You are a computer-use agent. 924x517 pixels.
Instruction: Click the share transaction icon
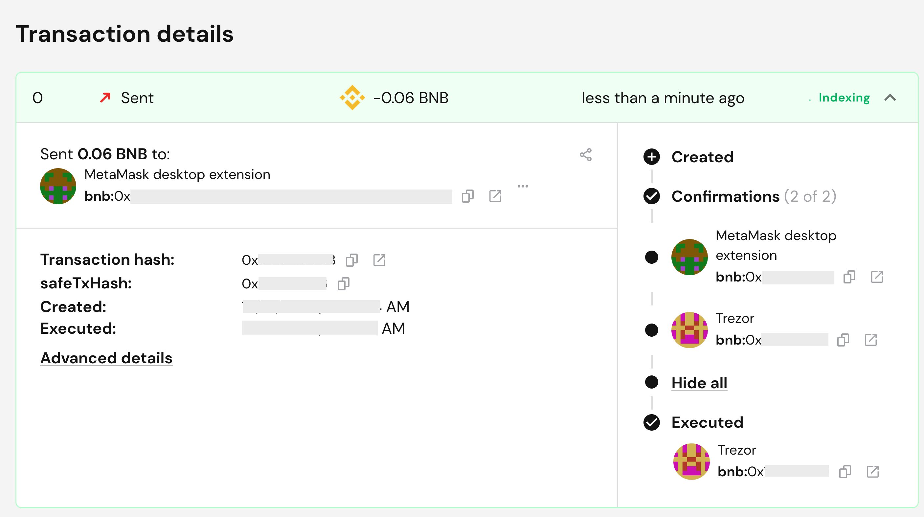pos(585,155)
